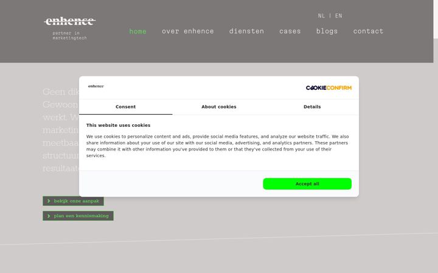Click chevron icon on 'bekijk onze aanpak'
The height and width of the screenshot is (273, 438).
(x=49, y=201)
